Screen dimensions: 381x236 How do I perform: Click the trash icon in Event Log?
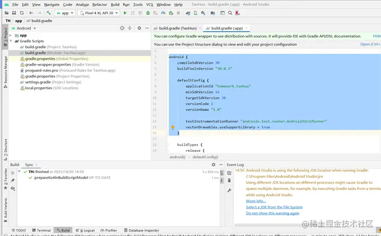tap(229, 180)
